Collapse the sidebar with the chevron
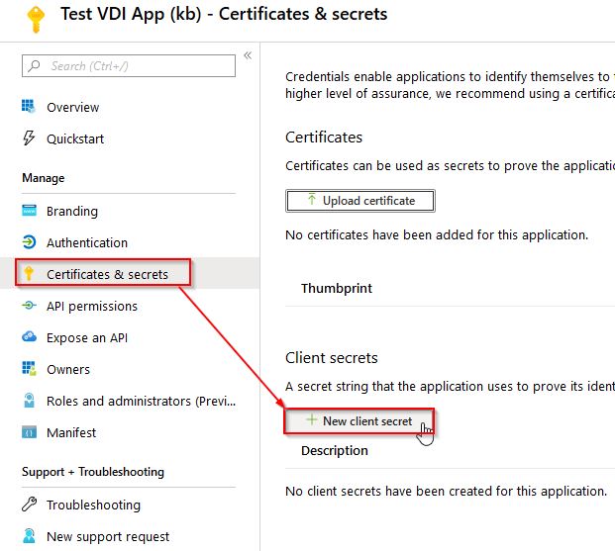 click(x=248, y=55)
